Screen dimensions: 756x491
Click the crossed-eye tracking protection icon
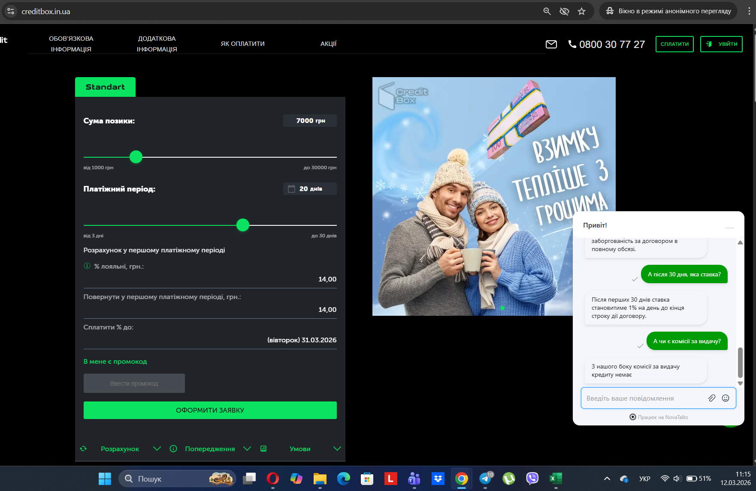coord(564,11)
